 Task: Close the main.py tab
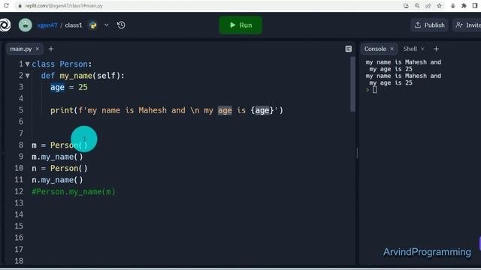38,49
